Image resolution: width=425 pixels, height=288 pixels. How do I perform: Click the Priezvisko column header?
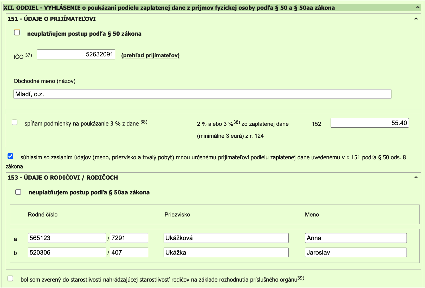(177, 215)
